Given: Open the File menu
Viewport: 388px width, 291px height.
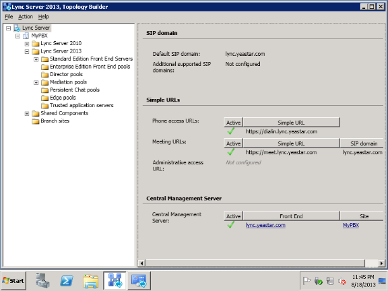Looking at the screenshot, I should tap(9, 17).
